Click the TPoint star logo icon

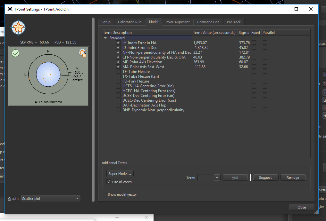tap(18, 28)
